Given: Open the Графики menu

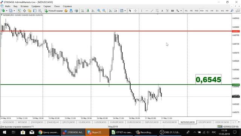Looking at the screenshot, I should (36, 6).
